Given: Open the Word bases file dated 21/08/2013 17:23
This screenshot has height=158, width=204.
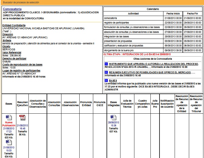Looking at the screenshot, I should point(9,118).
